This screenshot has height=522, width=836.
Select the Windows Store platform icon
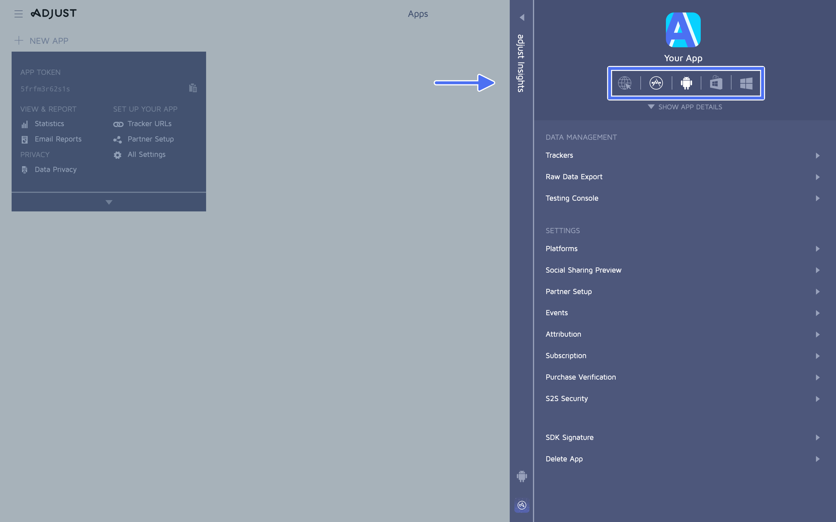716,83
